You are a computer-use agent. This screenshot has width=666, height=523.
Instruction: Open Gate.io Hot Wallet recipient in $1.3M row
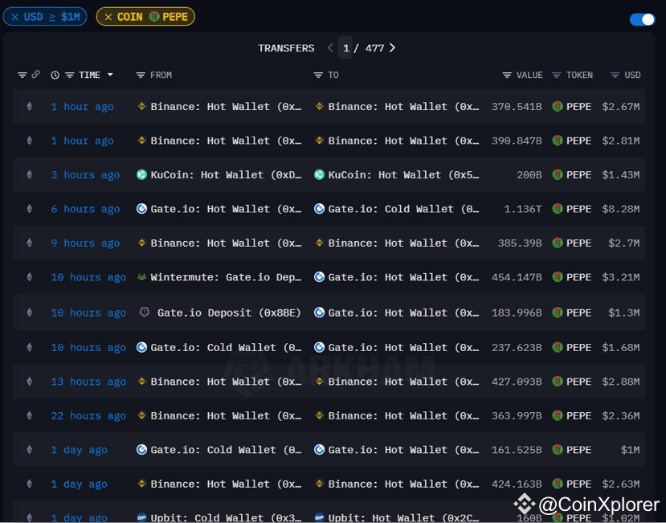tap(403, 313)
